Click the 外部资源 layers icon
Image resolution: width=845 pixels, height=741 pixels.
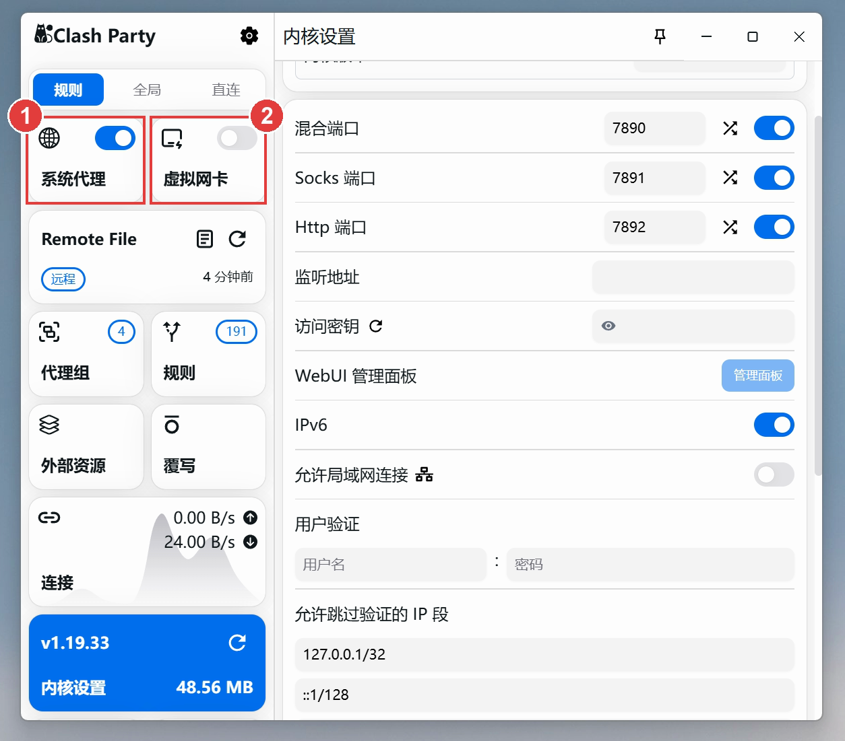point(49,425)
